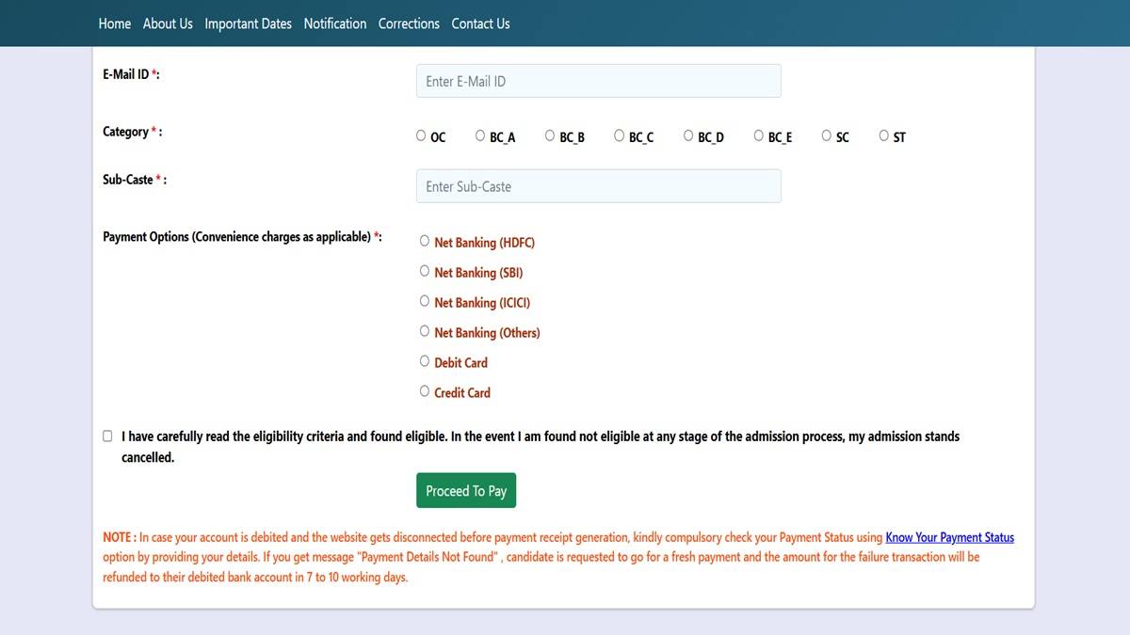
Task: Open the Contact Us page
Action: tap(480, 24)
